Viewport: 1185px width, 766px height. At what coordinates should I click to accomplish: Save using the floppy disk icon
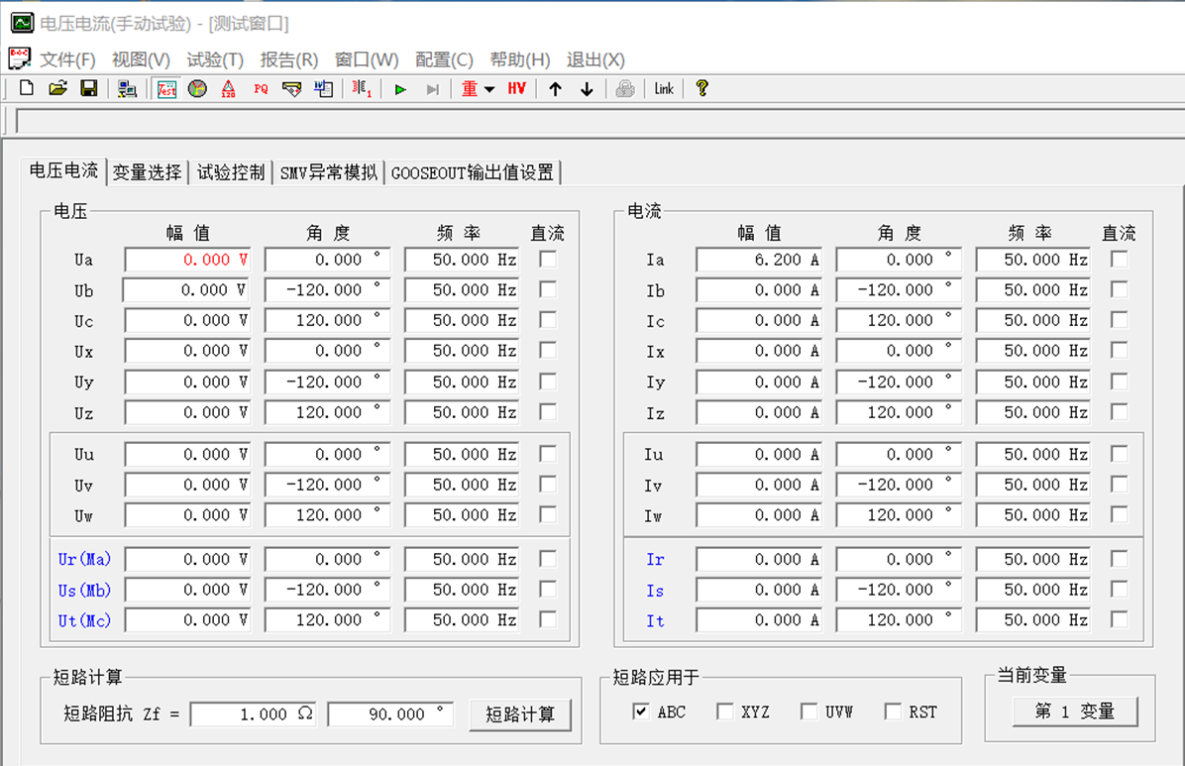(x=89, y=88)
